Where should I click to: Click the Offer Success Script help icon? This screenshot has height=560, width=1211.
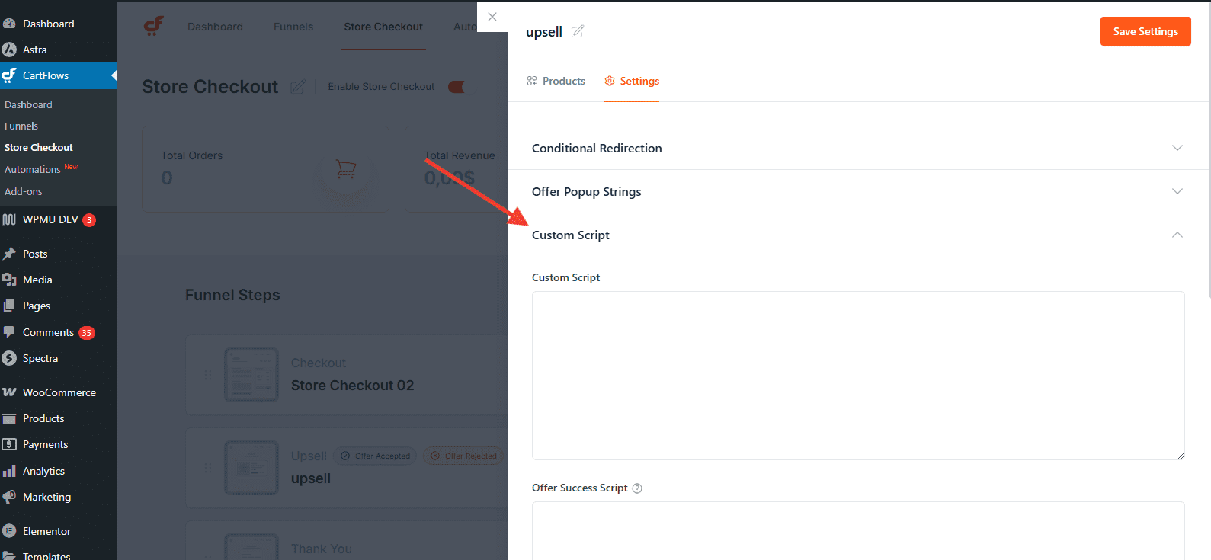637,488
